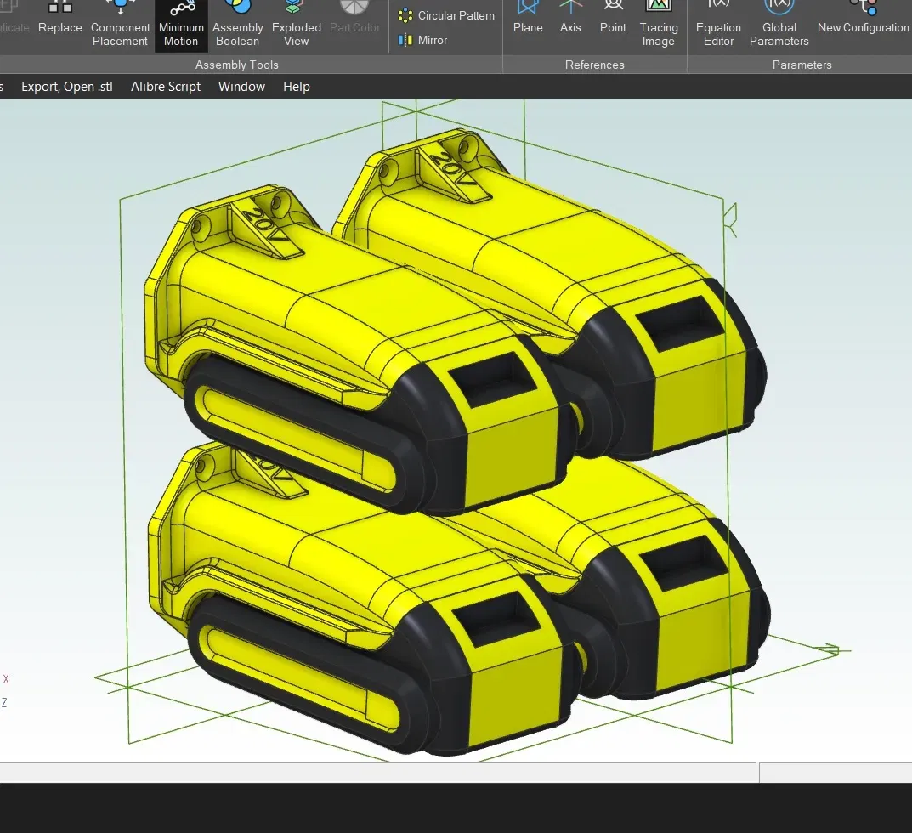Open the Export, Open .stl menu
Image resolution: width=912 pixels, height=833 pixels.
click(x=67, y=87)
